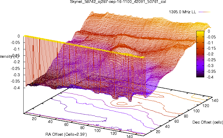Pick the 120 tick on the RA Offset axis
This screenshot has height=138, width=223.
[x=113, y=133]
